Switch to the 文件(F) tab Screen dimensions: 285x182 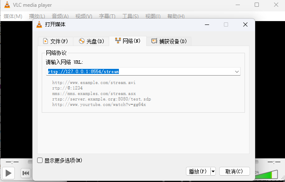(56, 41)
